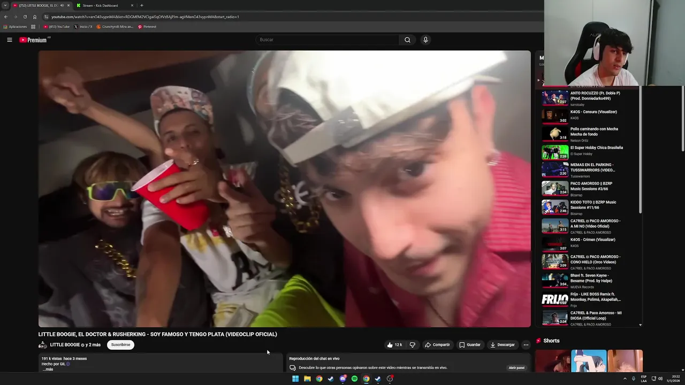Go back with the browser back arrow
685x385 pixels.
tap(6, 17)
